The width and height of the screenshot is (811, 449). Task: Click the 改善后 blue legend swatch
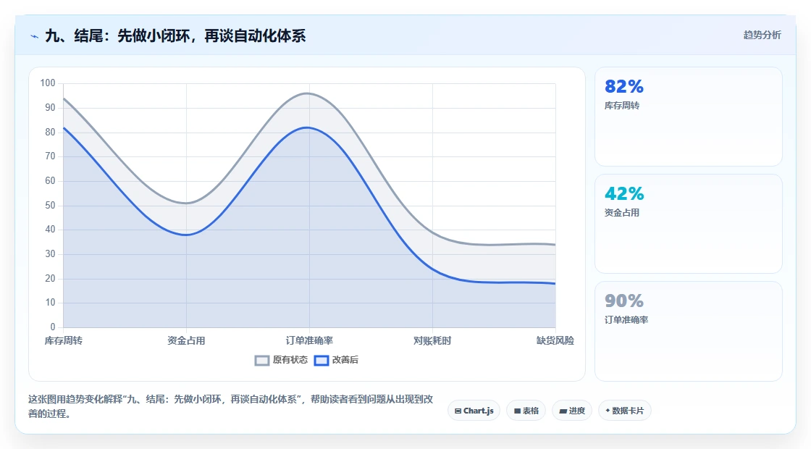[322, 361]
